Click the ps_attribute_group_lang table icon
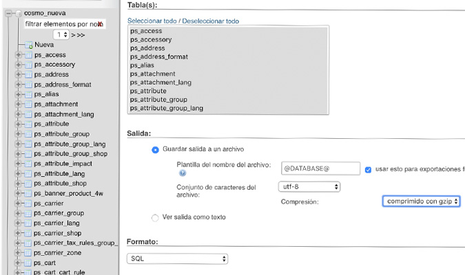 pyautogui.click(x=28, y=144)
